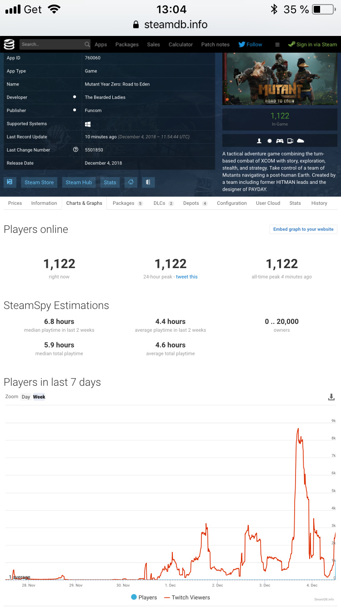This screenshot has height=607, width=341.
Task: Select the change number 5501850
Action: pyautogui.click(x=94, y=150)
